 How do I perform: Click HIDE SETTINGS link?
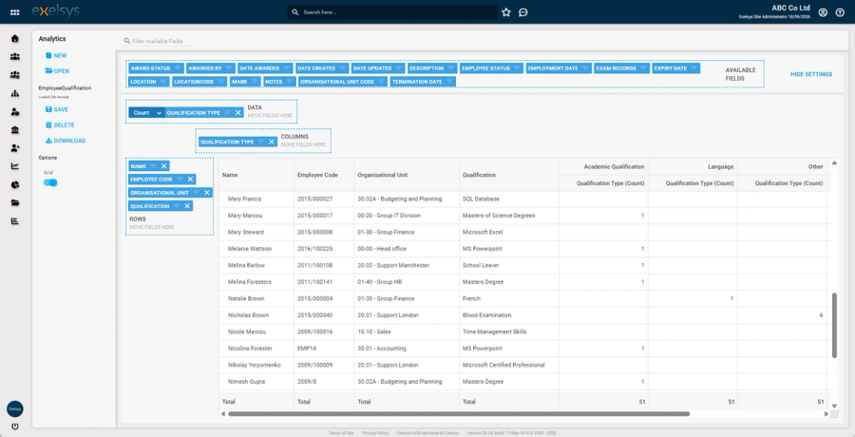coord(811,74)
